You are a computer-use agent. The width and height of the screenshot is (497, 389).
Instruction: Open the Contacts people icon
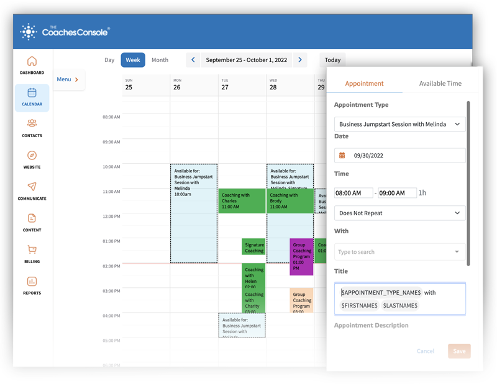[32, 123]
